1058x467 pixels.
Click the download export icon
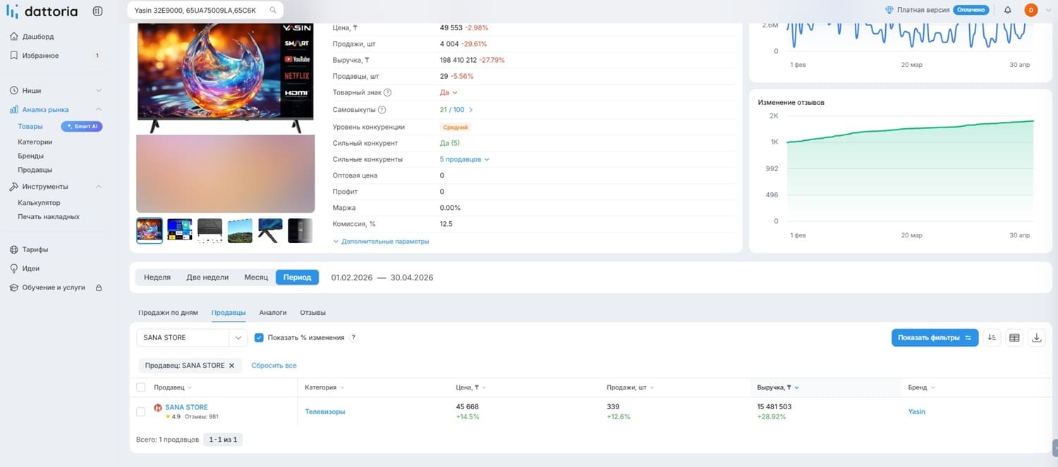(1037, 337)
